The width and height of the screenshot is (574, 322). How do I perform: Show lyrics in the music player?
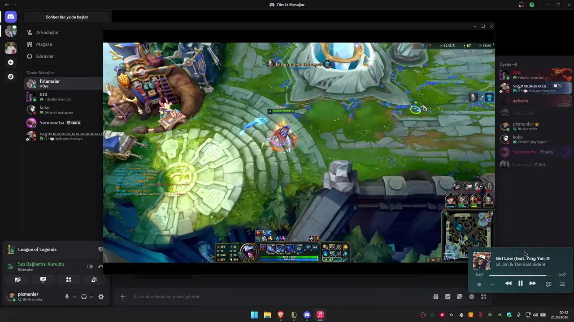pos(548,284)
